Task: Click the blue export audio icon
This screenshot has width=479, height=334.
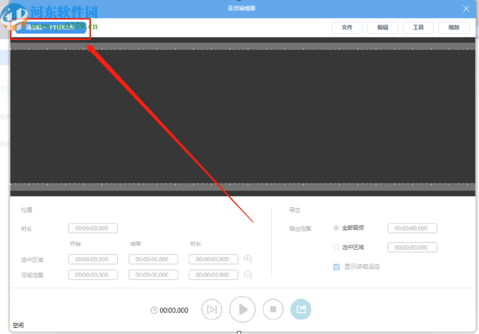Action: pyautogui.click(x=300, y=309)
